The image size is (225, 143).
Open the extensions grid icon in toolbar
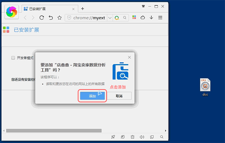(134, 17)
